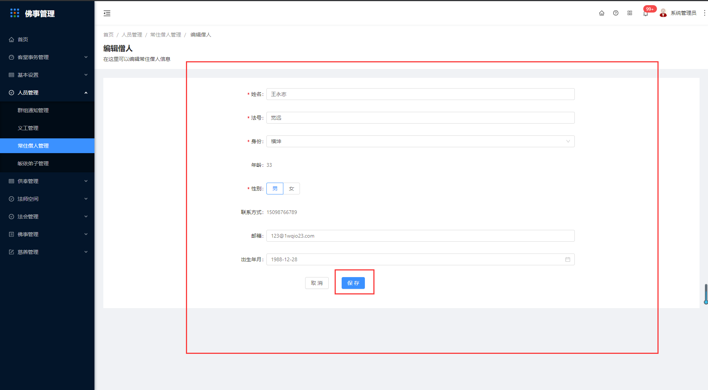
Task: Open the 法会管理 menu label
Action: tap(28, 217)
